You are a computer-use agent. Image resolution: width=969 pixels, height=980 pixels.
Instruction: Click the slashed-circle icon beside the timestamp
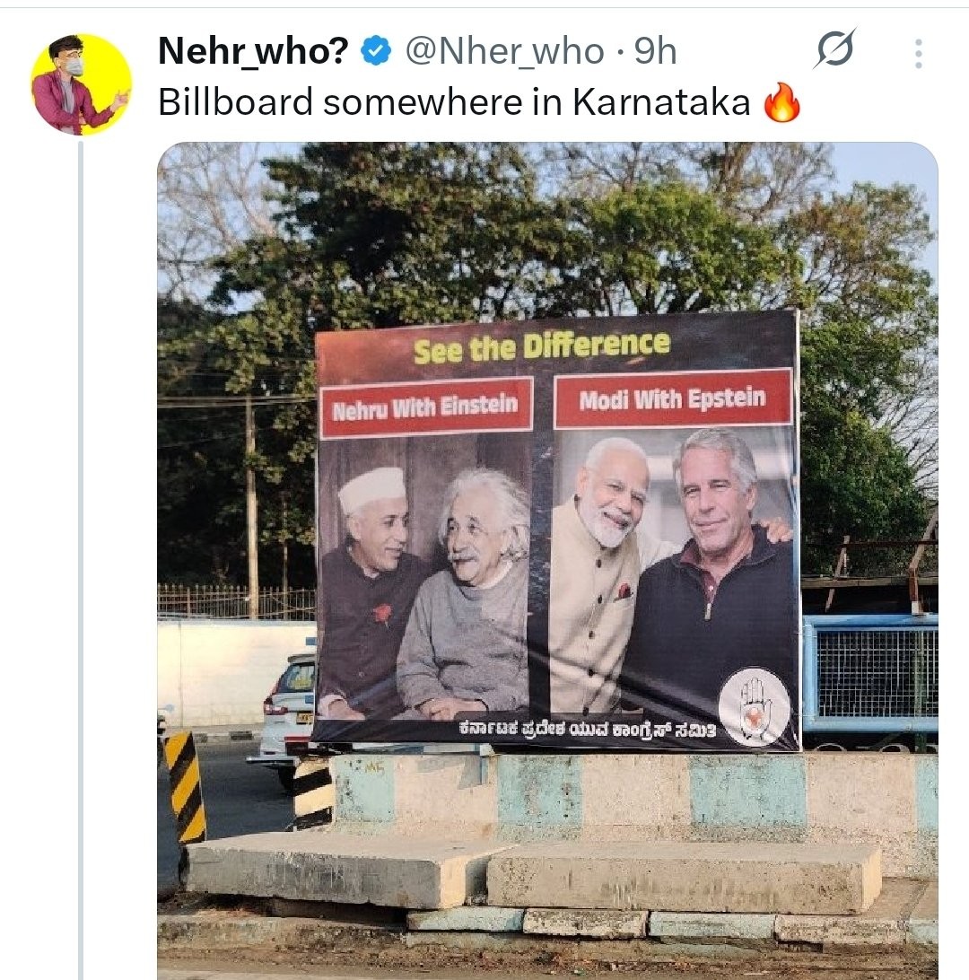click(x=834, y=52)
